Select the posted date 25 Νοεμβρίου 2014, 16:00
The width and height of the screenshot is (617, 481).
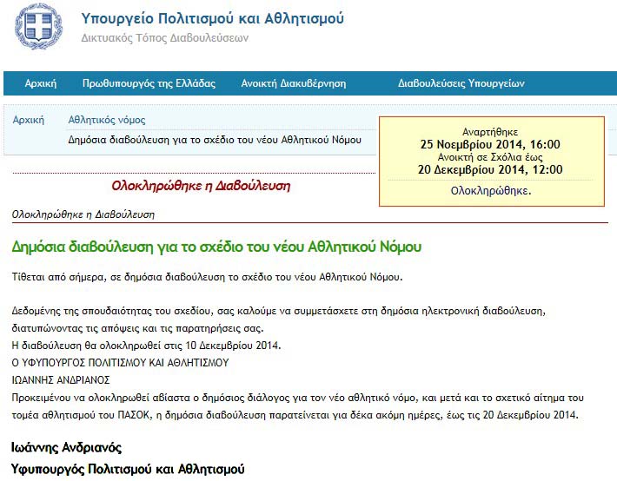pos(490,144)
